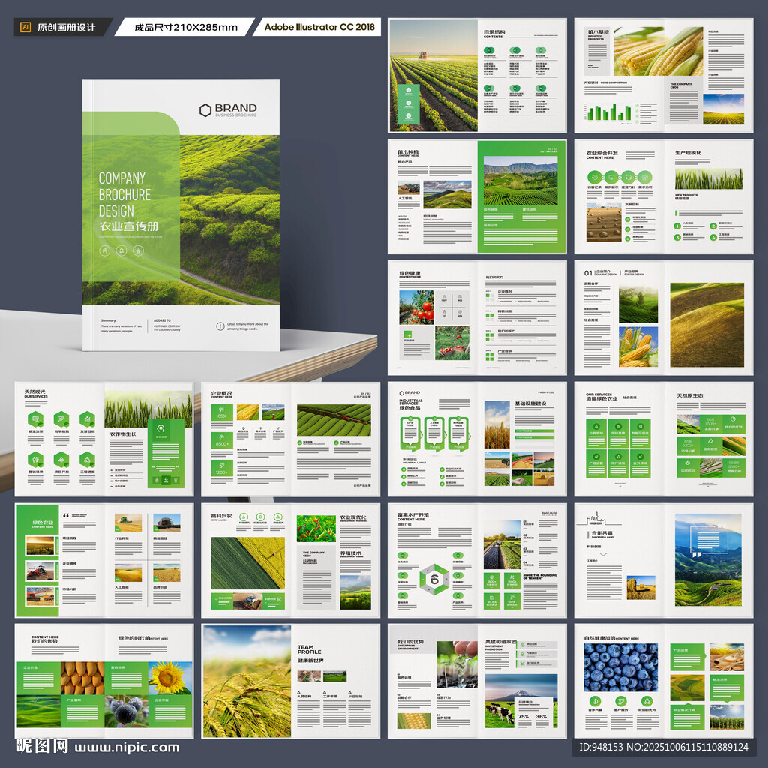Click the city skyline outline icon
This screenshot has height=768, width=768.
[x=596, y=519]
